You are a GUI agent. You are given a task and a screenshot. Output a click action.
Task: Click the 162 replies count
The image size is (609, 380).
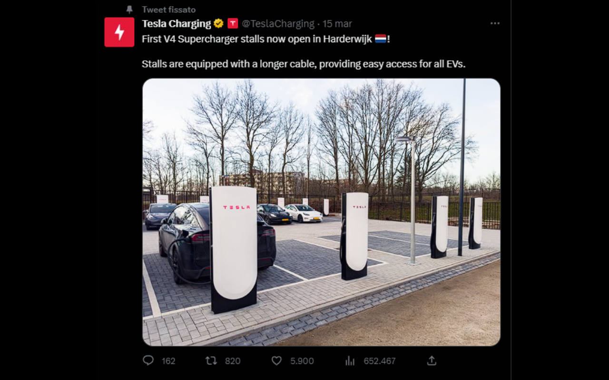pyautogui.click(x=168, y=361)
